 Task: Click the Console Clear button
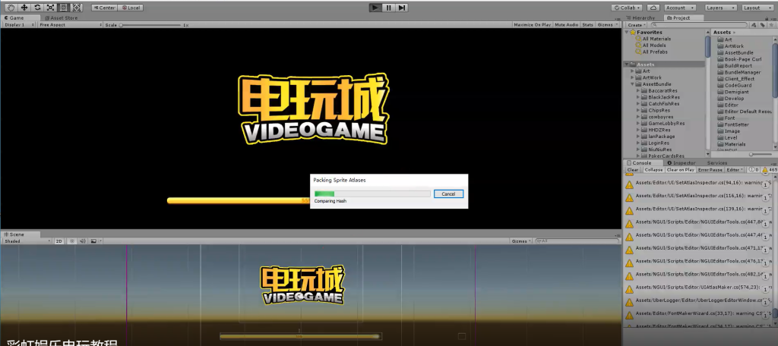[632, 170]
